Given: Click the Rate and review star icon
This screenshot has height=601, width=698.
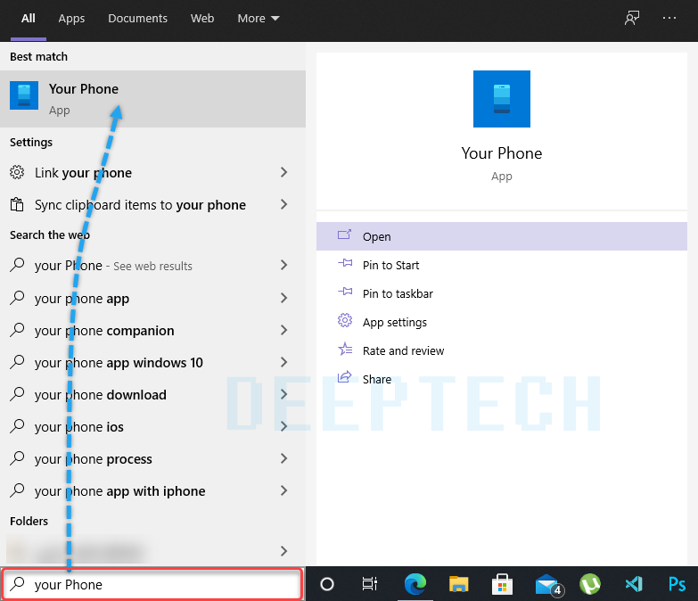Looking at the screenshot, I should pyautogui.click(x=345, y=349).
